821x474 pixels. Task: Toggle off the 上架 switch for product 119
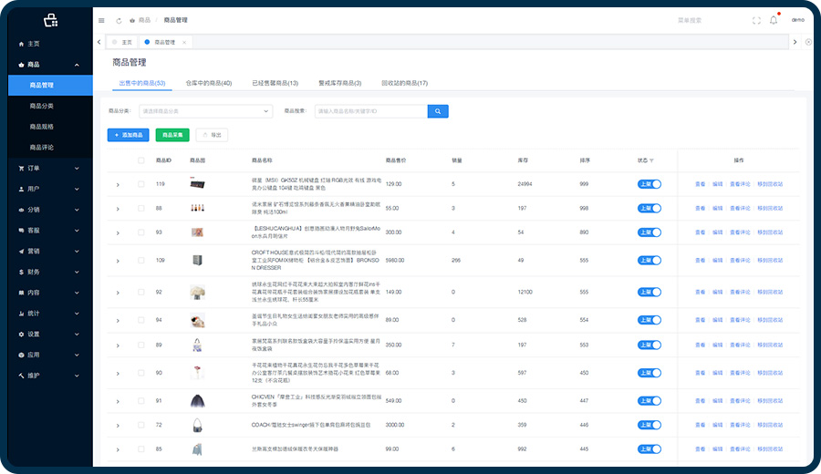coord(649,184)
